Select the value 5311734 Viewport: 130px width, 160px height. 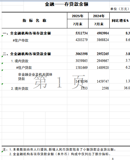(x=82, y=33)
